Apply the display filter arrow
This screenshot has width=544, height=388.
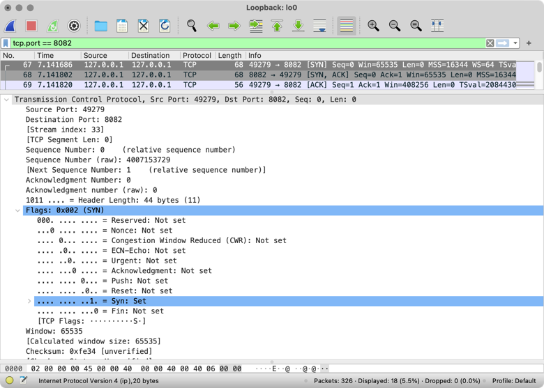[x=503, y=43]
